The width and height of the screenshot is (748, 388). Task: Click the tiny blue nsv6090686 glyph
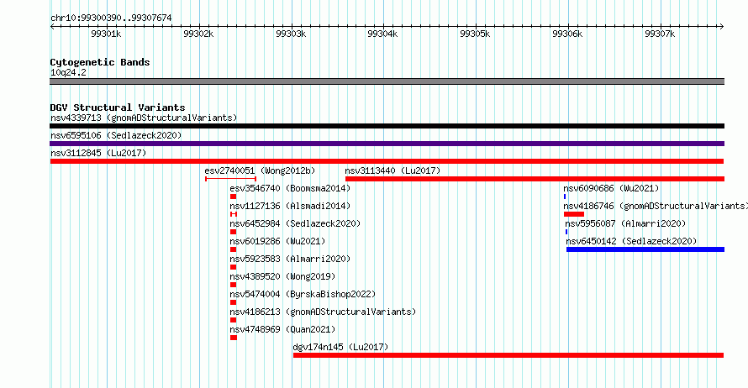pos(565,197)
